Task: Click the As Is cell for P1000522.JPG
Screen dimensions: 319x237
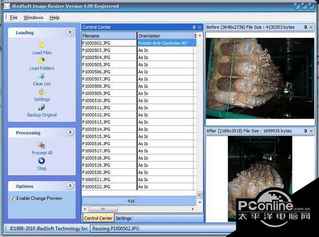Action: coord(165,187)
